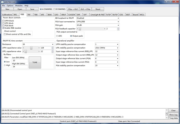Open LPFL stability passive compensation dropdown
The image size is (180, 124).
point(107,48)
